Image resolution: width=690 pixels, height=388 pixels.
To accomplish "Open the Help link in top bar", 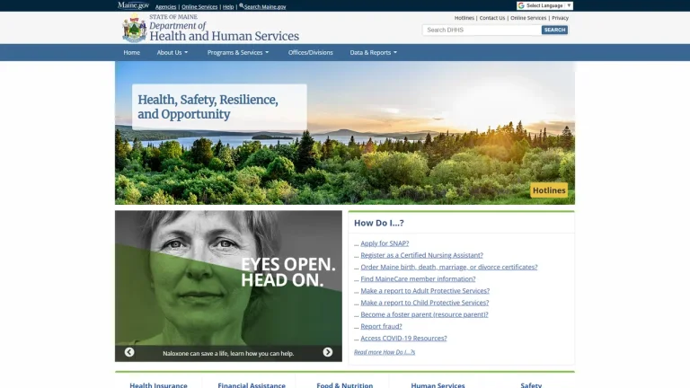I will click(228, 6).
